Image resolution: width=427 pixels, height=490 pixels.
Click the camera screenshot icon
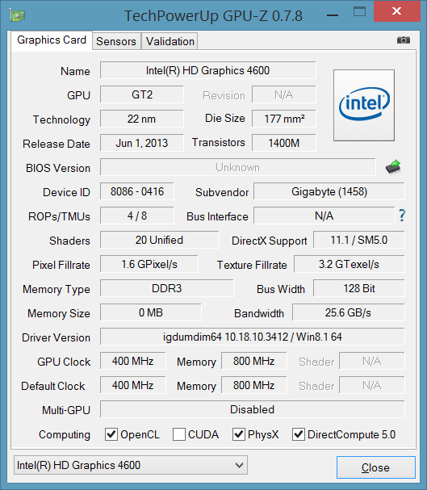(x=404, y=40)
